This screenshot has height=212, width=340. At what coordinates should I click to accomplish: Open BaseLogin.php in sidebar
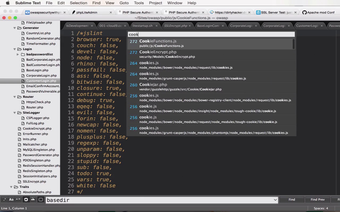37,70
